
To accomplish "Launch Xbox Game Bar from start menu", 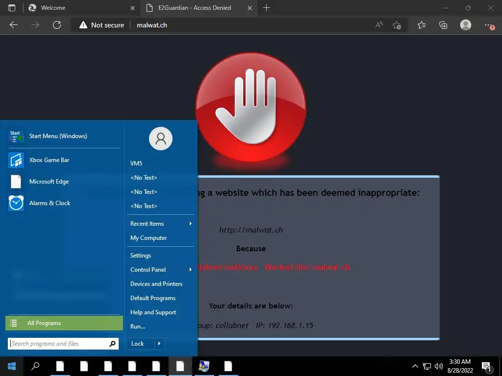I will (63, 160).
